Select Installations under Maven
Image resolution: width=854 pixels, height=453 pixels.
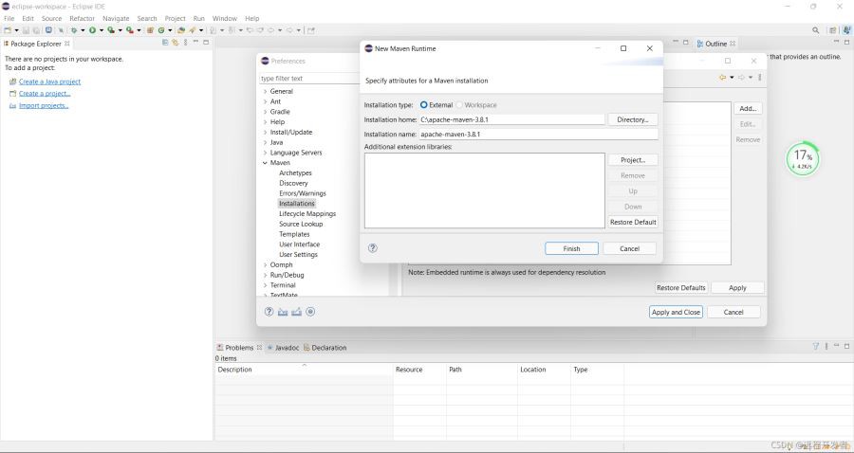pos(297,204)
